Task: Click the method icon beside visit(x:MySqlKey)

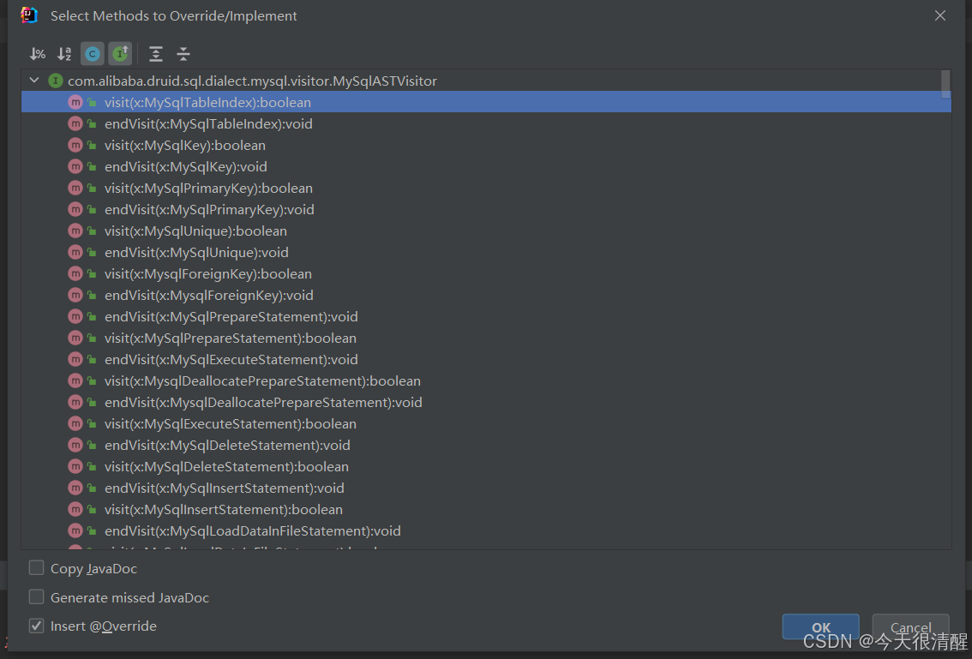Action: point(75,145)
